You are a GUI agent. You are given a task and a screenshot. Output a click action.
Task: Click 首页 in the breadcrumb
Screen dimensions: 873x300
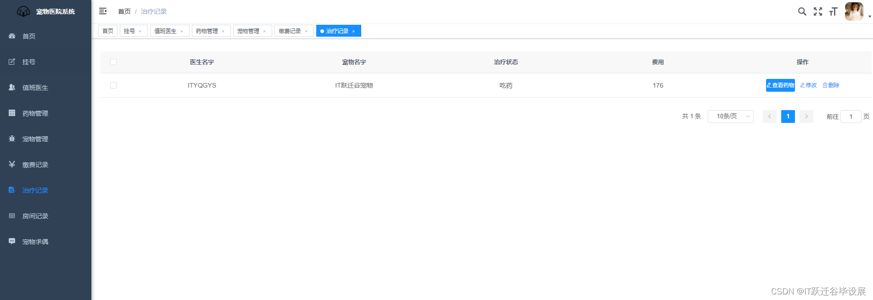[x=124, y=11]
